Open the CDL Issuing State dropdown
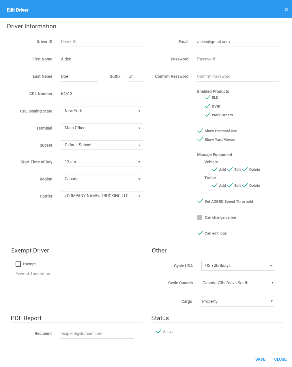292x367 pixels. pos(102,111)
